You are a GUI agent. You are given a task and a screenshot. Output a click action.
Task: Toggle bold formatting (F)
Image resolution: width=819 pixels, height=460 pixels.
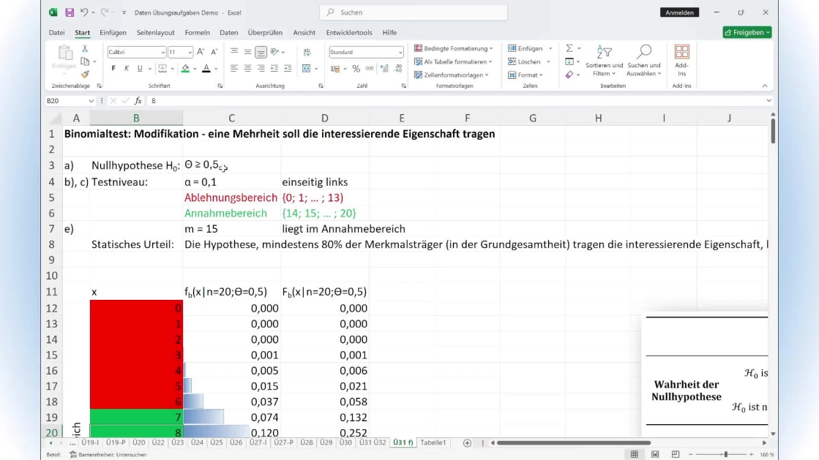[x=113, y=69]
